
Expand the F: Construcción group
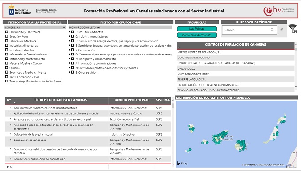70,50
